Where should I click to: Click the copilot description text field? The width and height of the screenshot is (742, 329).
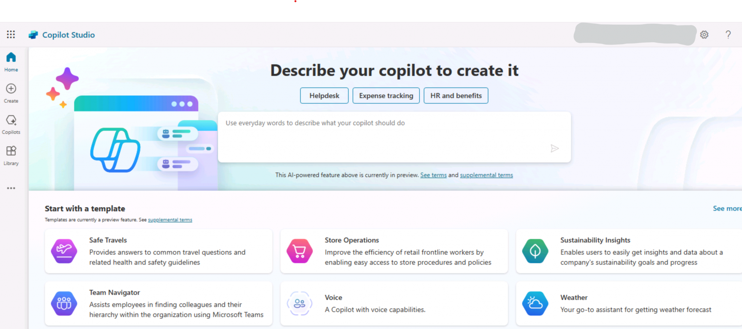394,137
